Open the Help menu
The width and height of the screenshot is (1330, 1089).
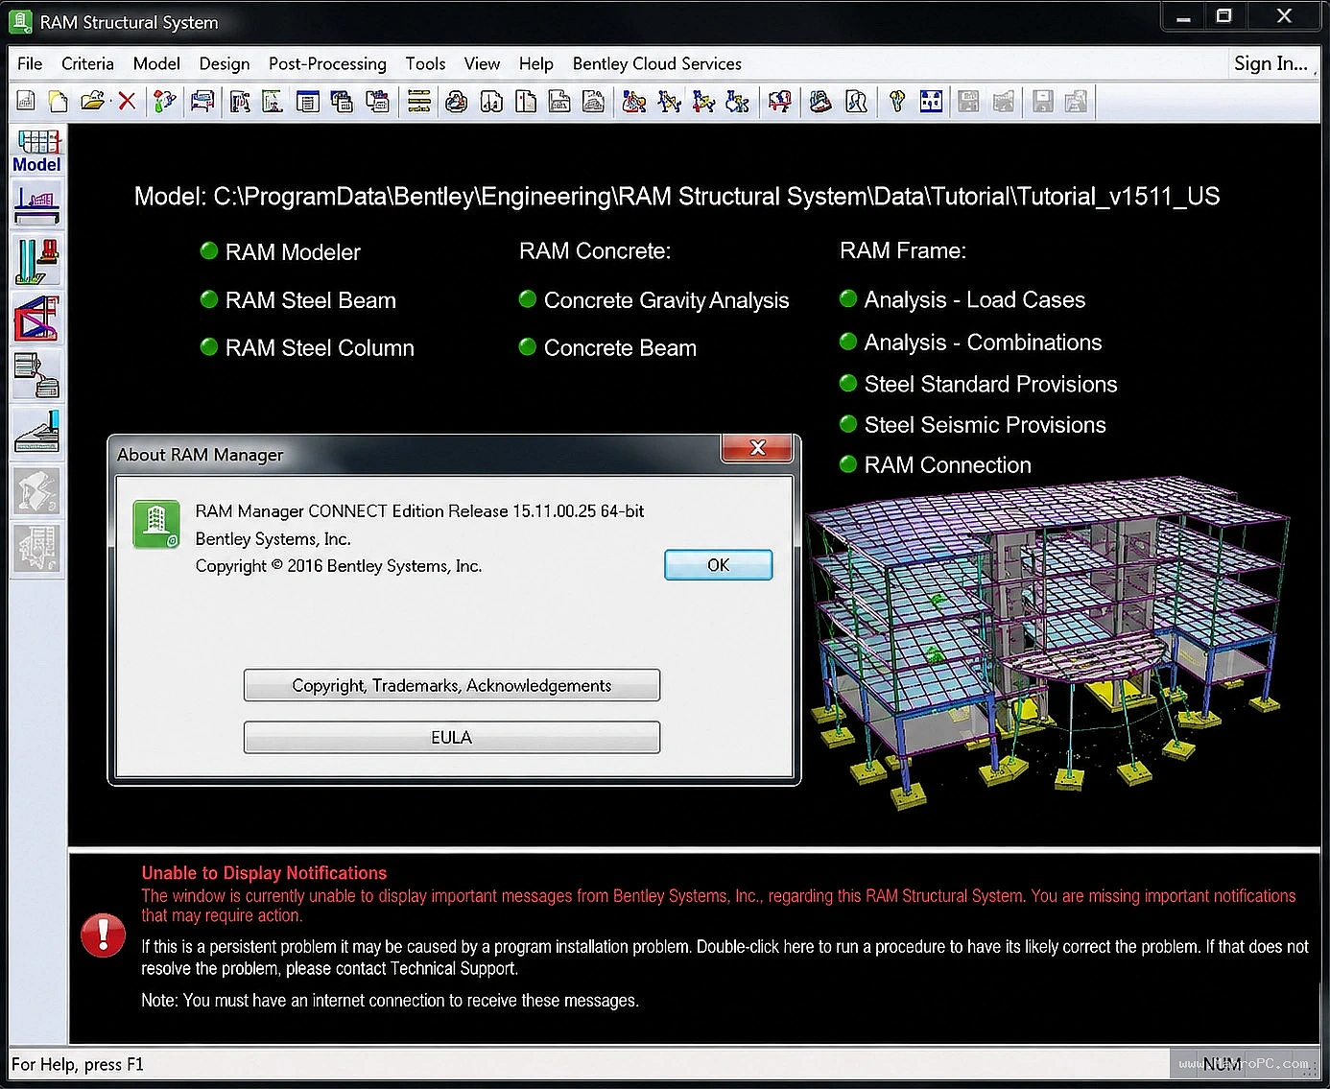point(536,63)
